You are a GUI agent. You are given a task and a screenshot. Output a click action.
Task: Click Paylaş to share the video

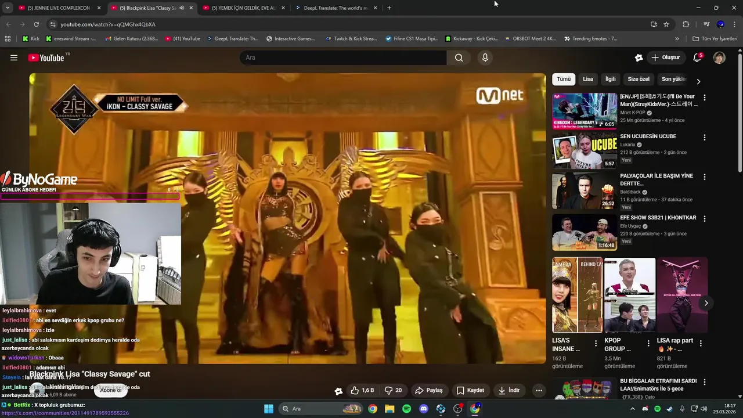(x=429, y=390)
